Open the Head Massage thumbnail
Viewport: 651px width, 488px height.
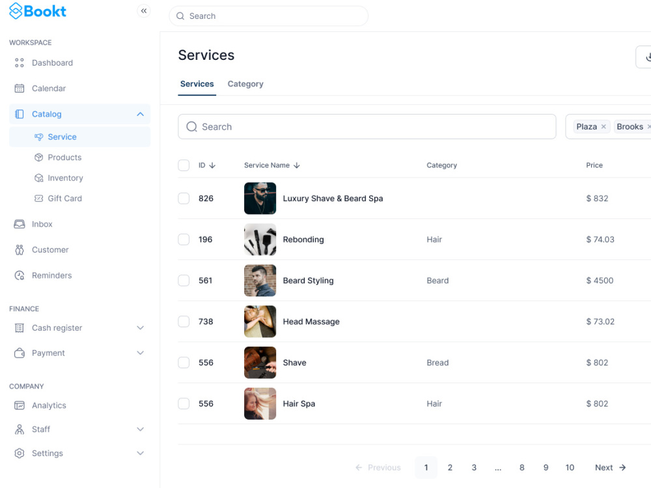[260, 321]
